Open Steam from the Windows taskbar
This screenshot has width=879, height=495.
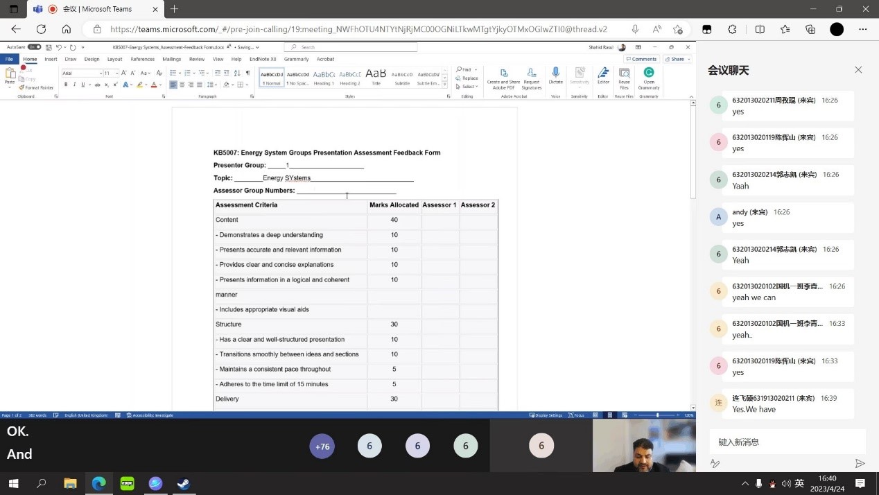tap(184, 483)
